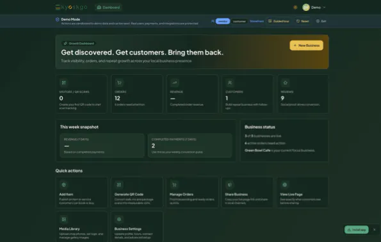The height and width of the screenshot is (242, 381).
Task: Click the Growth Dashboard badge
Action: point(79,44)
